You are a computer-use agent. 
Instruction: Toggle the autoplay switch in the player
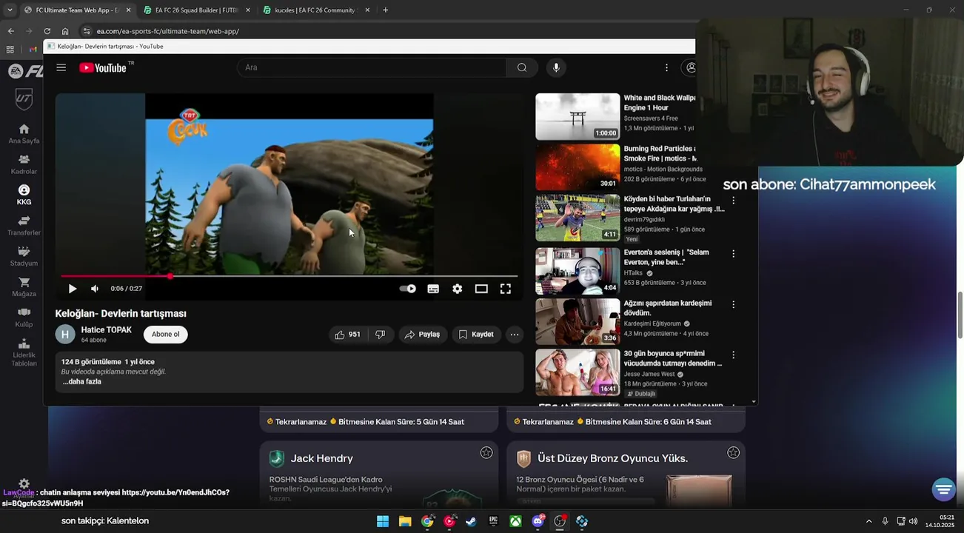click(x=408, y=289)
